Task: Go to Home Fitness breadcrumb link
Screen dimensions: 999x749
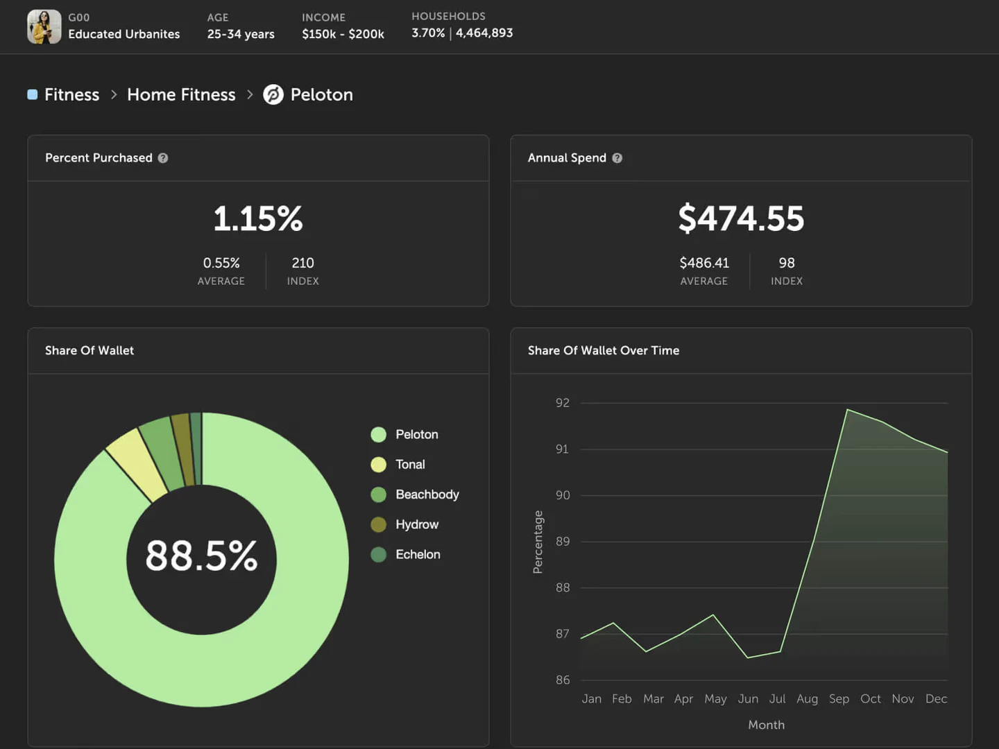Action: click(181, 94)
